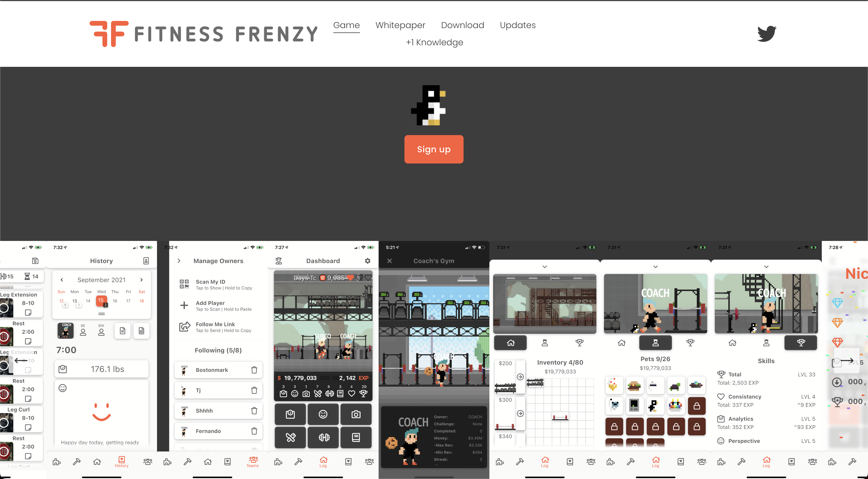Image resolution: width=868 pixels, height=479 pixels.
Task: Click the trophy/achievements icon in nav bar
Action: coord(801,342)
